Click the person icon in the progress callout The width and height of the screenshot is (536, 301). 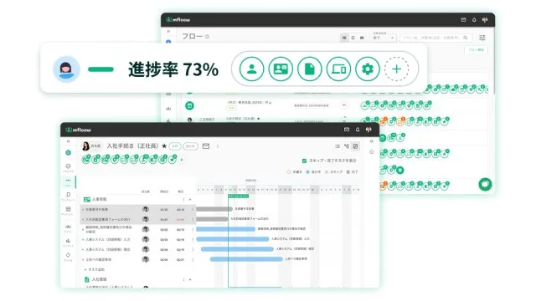[x=251, y=69]
